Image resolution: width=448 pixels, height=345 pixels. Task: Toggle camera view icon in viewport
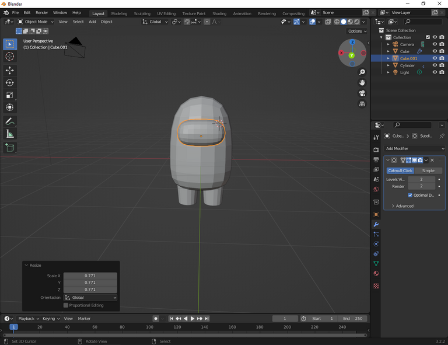[x=362, y=93]
